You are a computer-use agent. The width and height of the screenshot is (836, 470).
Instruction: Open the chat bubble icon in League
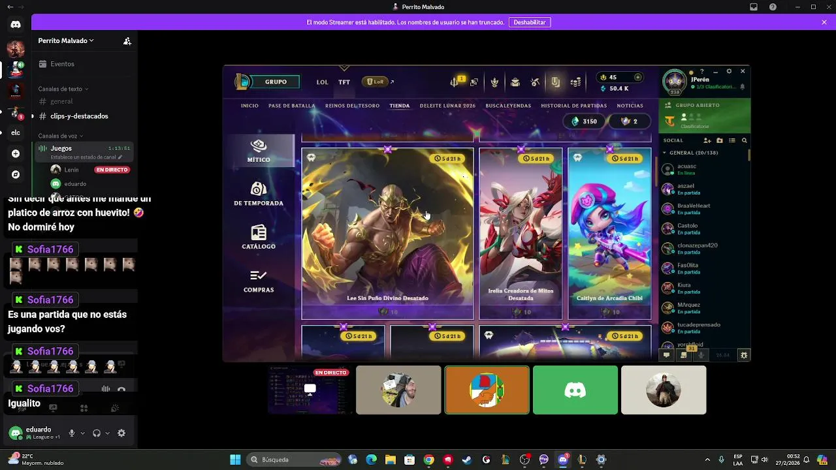[x=666, y=355]
